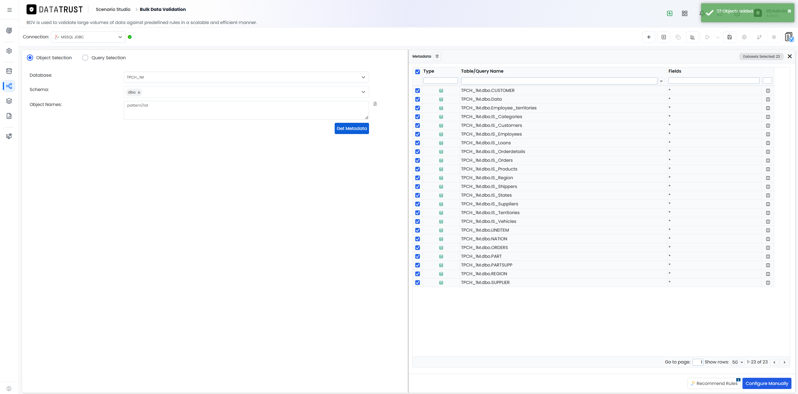Click the Go to page input
Image resolution: width=798 pixels, height=394 pixels.
coord(698,362)
